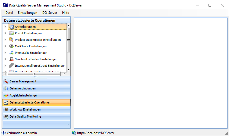Click the Product Decomposer icon
230x137 pixels.
click(x=11, y=39)
